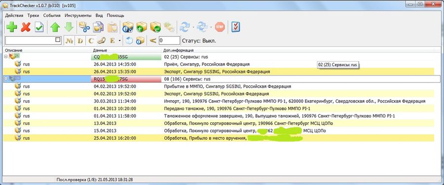Open the Треки menu
Viewport: 444px width, 185px height.
tap(34, 16)
